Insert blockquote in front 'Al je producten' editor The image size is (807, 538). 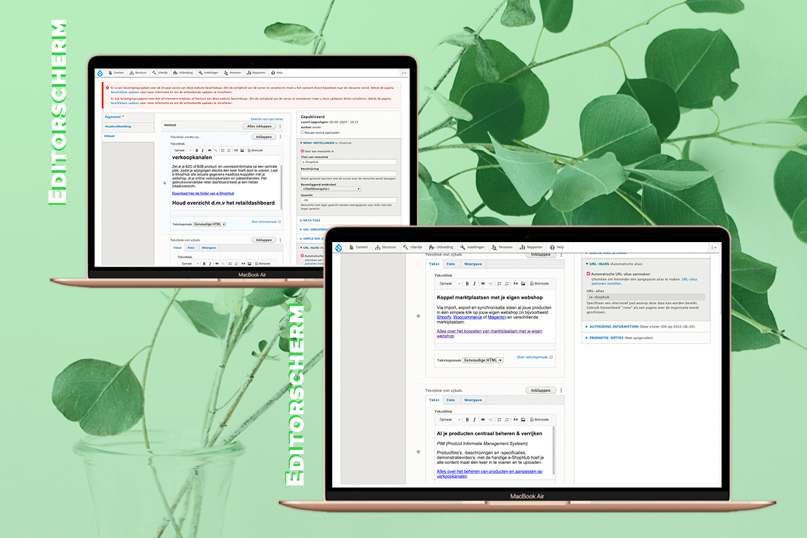[x=516, y=419]
